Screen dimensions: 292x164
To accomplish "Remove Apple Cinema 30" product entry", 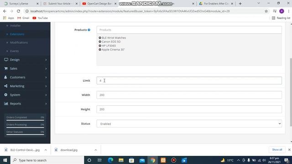I will pyautogui.click(x=100, y=50).
